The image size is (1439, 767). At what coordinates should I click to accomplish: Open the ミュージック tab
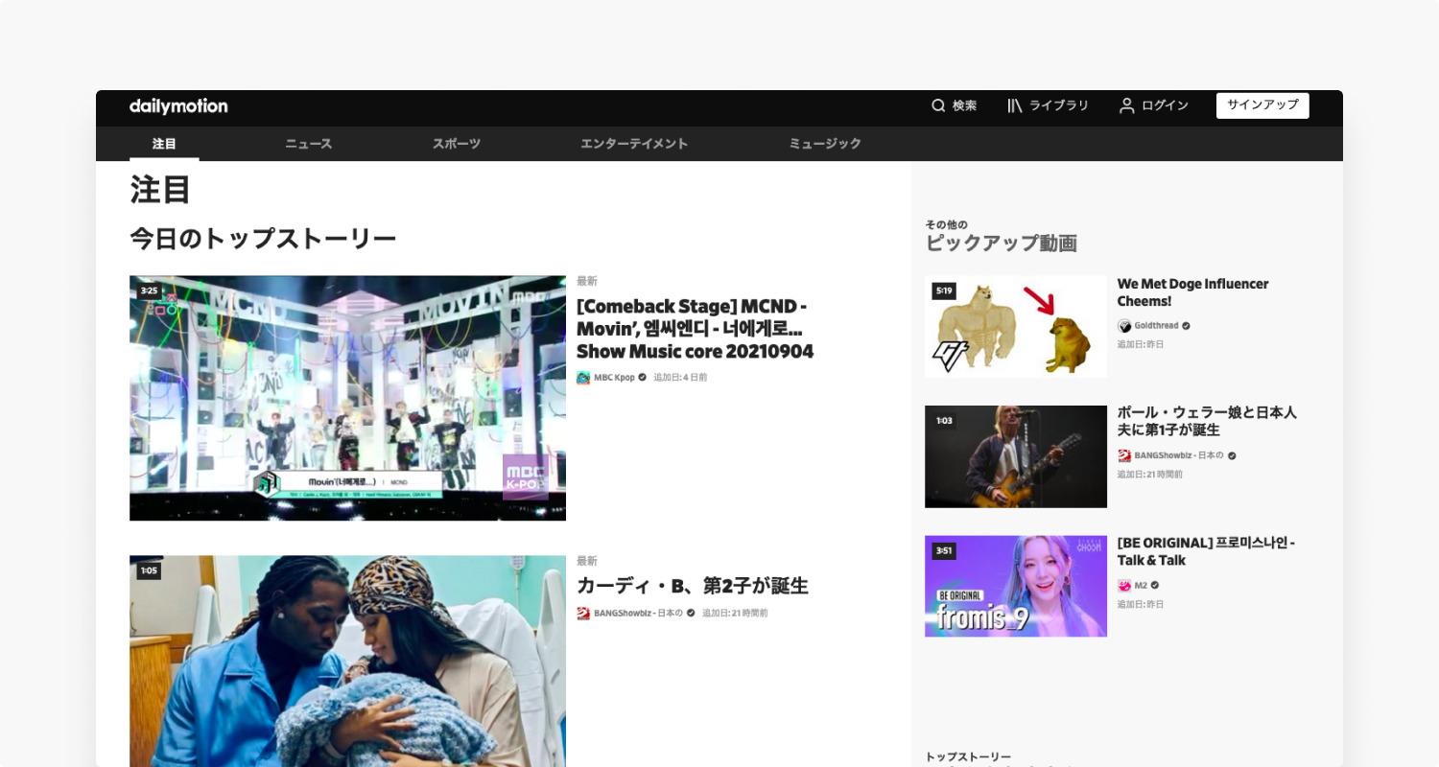(x=825, y=144)
